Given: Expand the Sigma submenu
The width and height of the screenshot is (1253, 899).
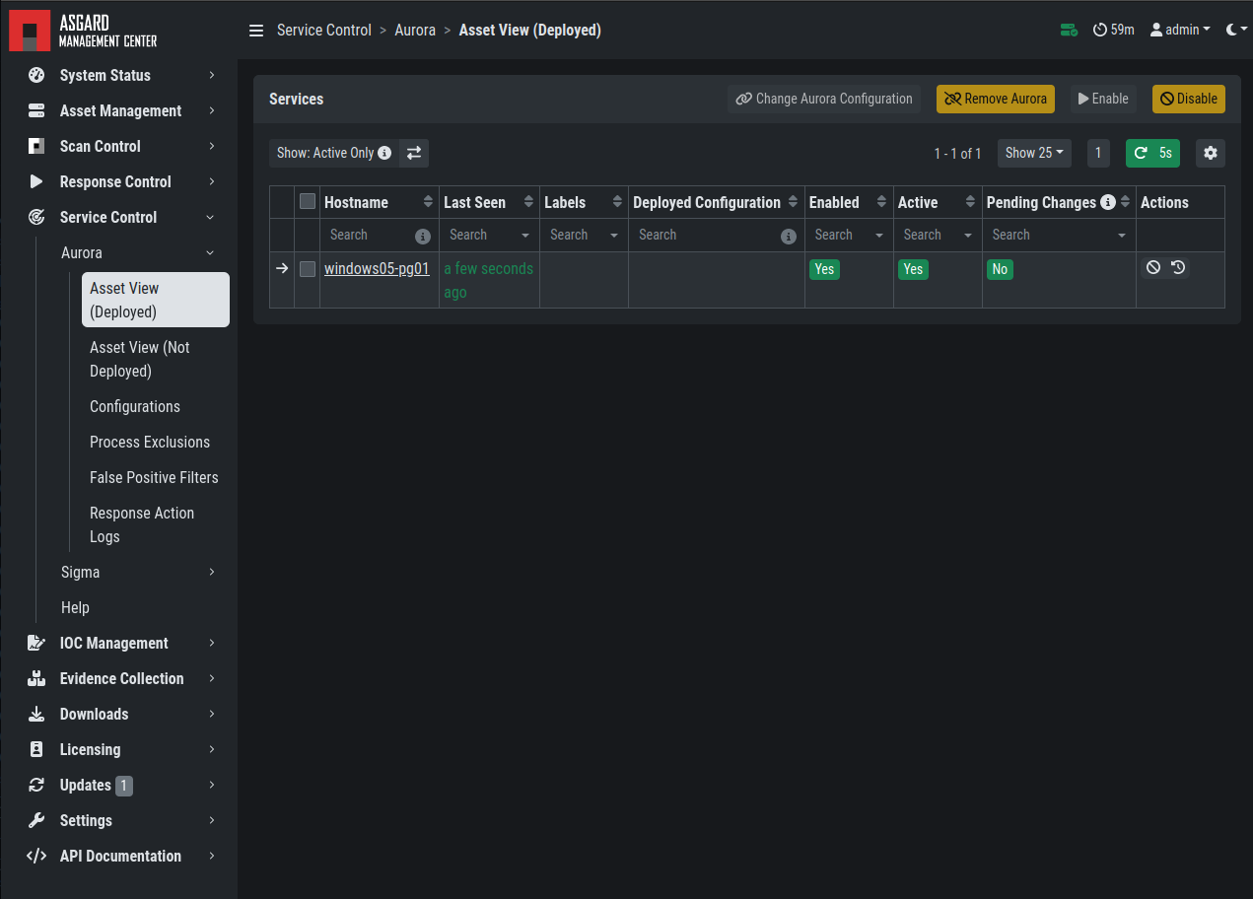Looking at the screenshot, I should pyautogui.click(x=211, y=573).
